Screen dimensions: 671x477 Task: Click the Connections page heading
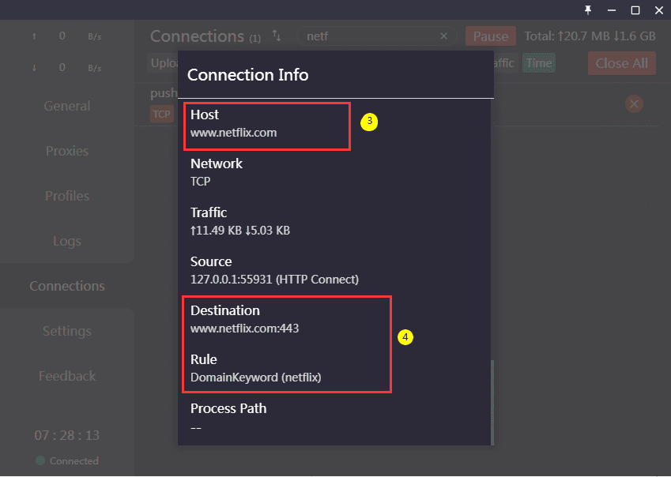tap(198, 36)
